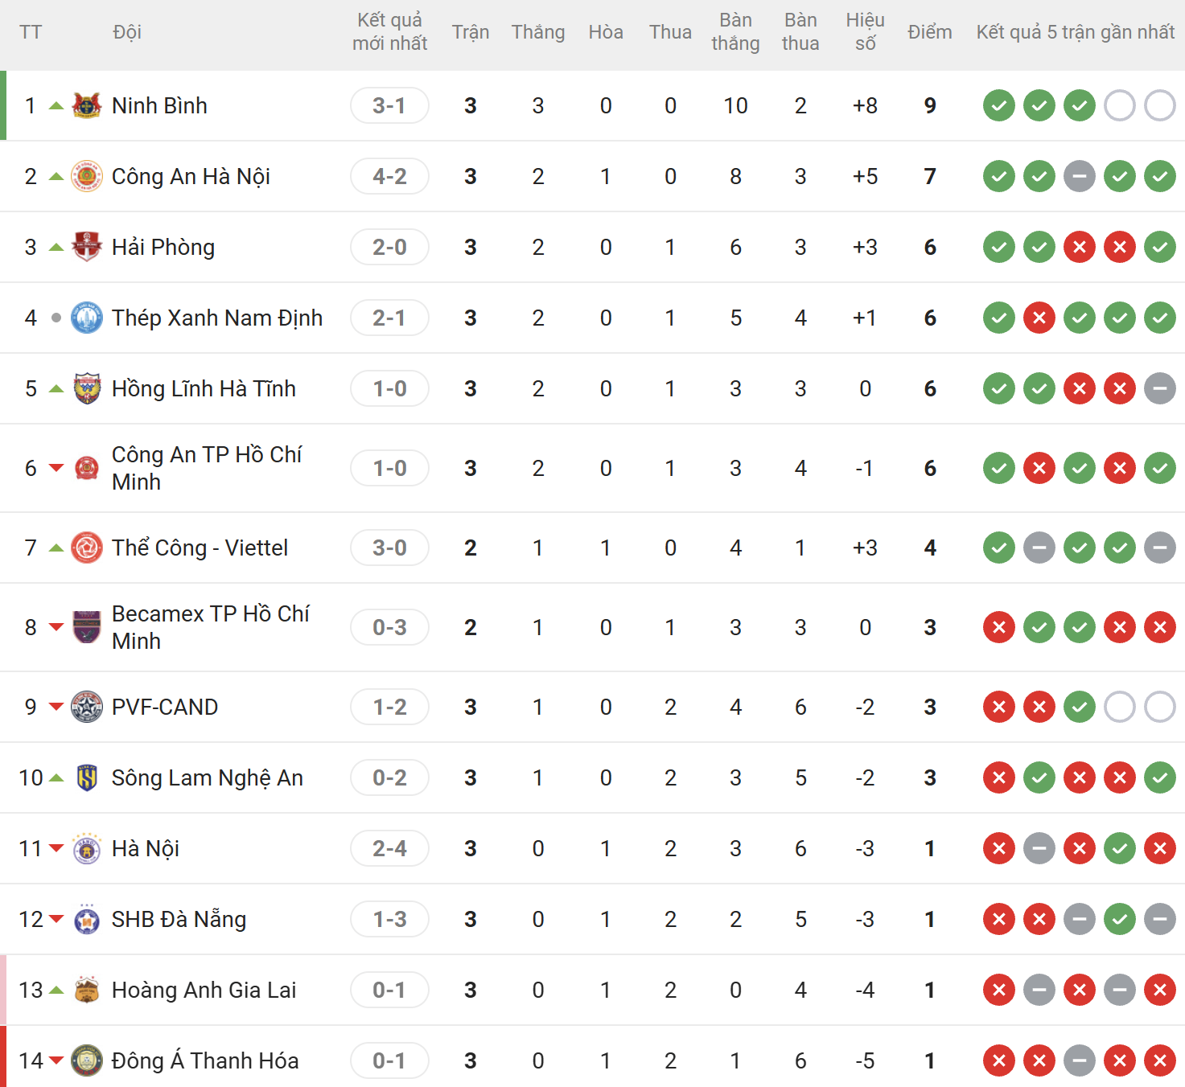The width and height of the screenshot is (1185, 1087).
Task: Sort by the Trận column header
Action: click(471, 32)
